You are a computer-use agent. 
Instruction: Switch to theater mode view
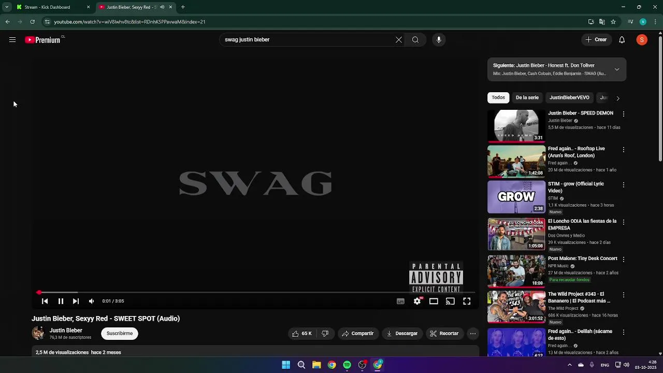pyautogui.click(x=434, y=301)
